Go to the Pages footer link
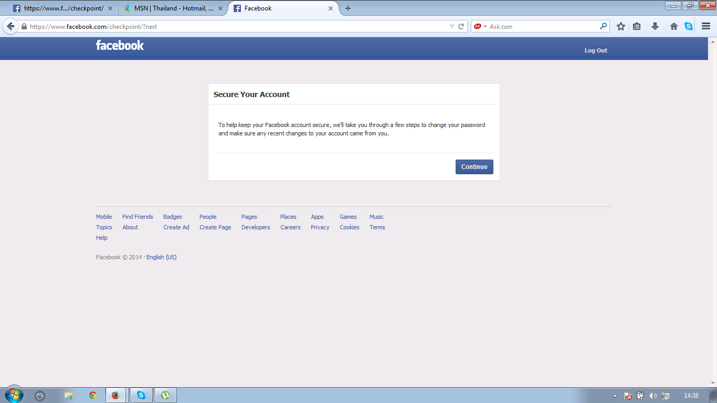The width and height of the screenshot is (717, 403). click(249, 217)
